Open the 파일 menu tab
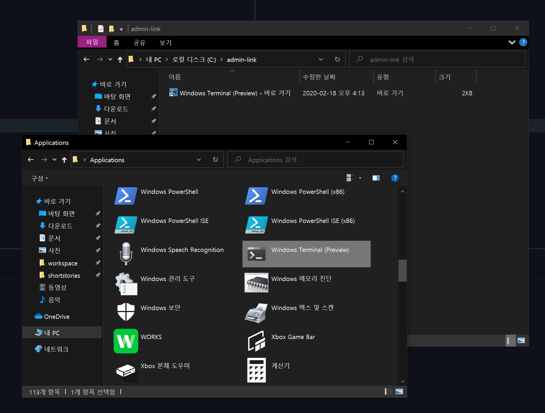 (92, 42)
